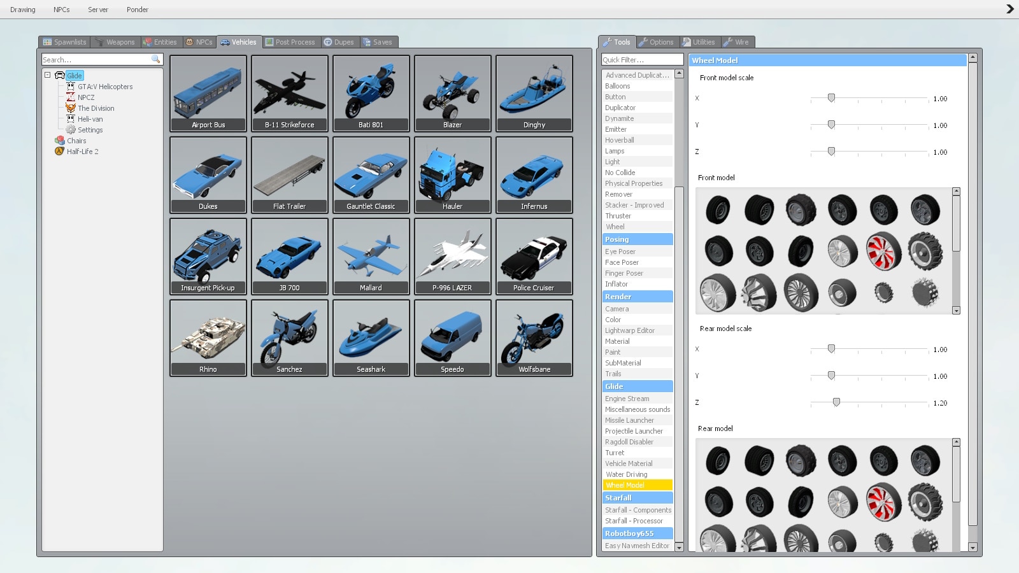1019x573 pixels.
Task: Click the Quick Filter input field
Action: (x=641, y=60)
